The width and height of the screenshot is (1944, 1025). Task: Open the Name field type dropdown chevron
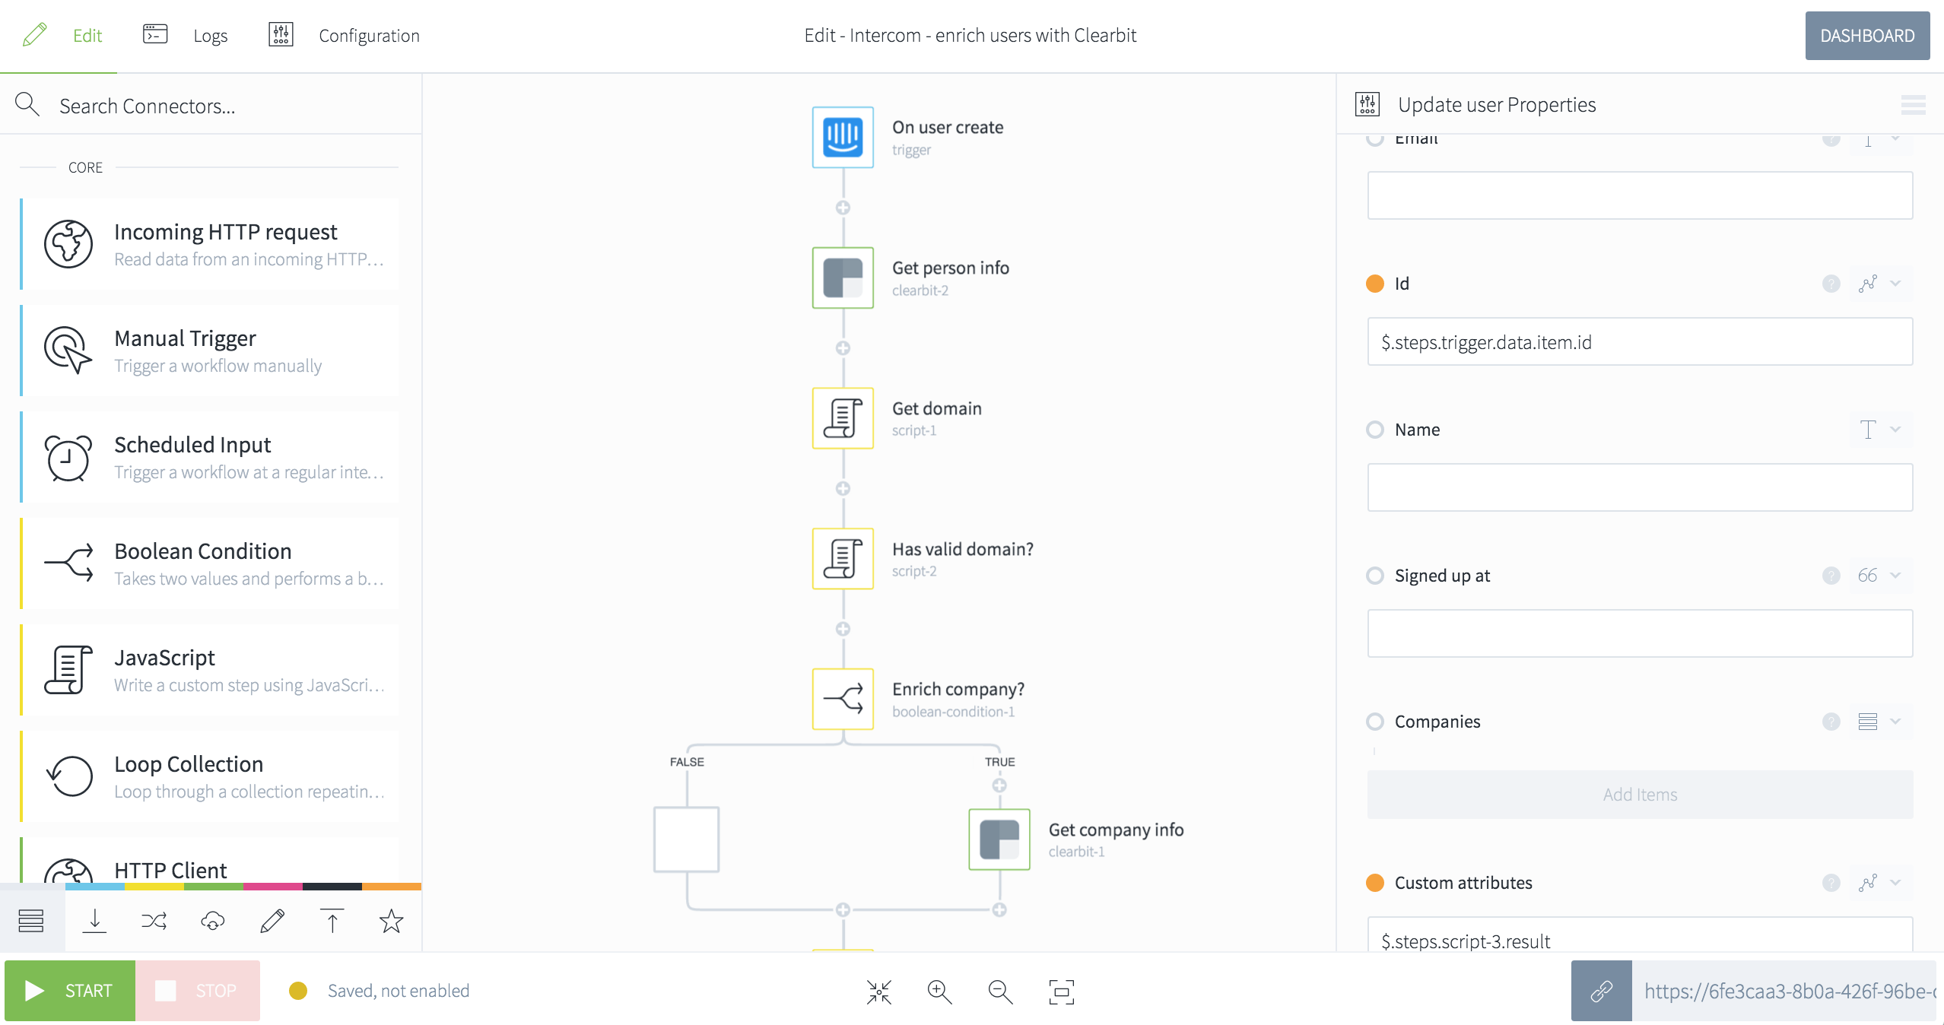pyautogui.click(x=1896, y=430)
